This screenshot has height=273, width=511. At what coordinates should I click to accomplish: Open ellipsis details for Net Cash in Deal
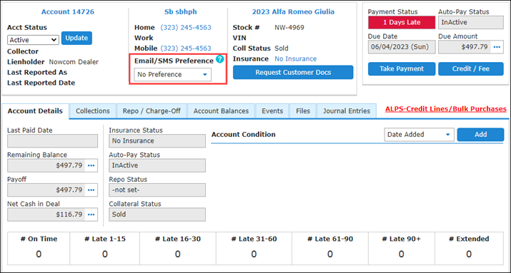91,215
